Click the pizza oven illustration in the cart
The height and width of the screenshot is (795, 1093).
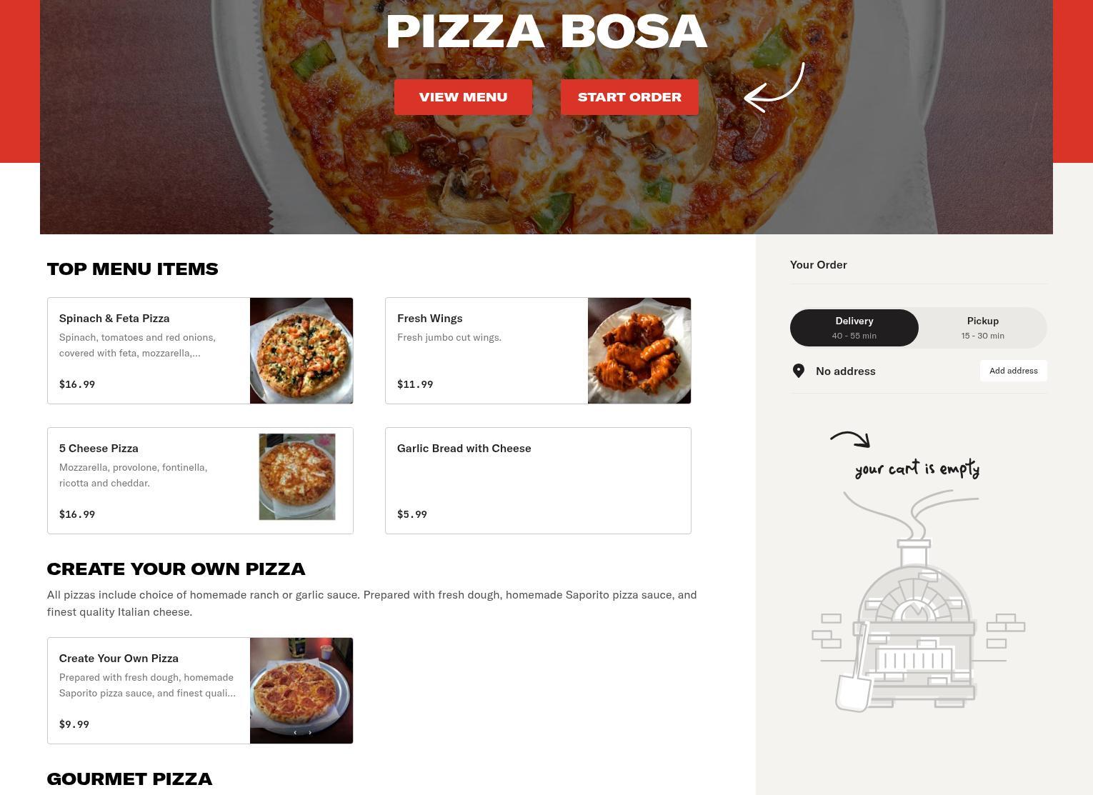(918, 600)
